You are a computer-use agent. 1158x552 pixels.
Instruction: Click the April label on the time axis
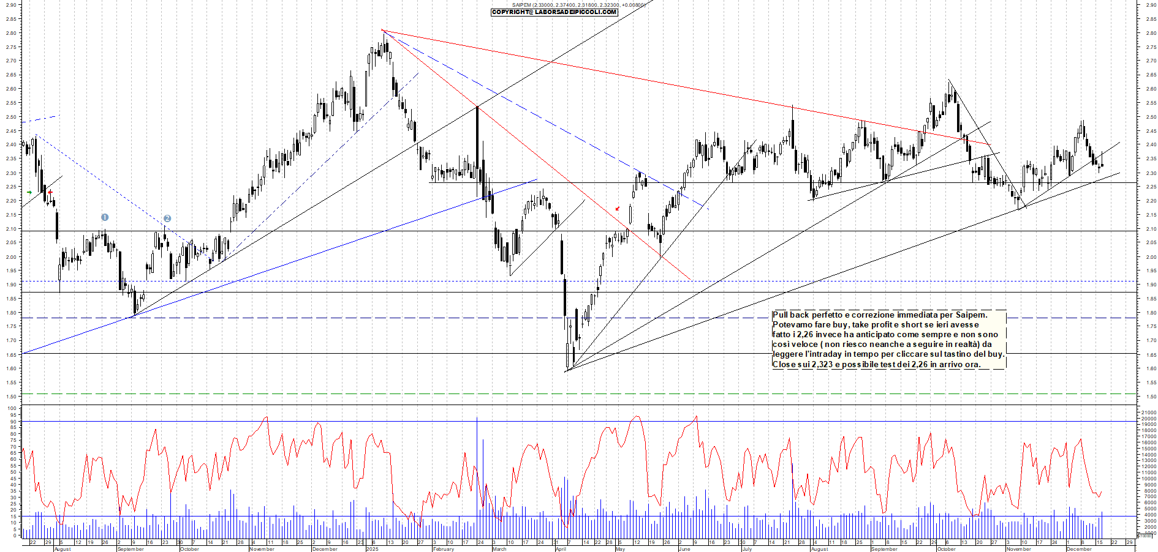tap(561, 549)
